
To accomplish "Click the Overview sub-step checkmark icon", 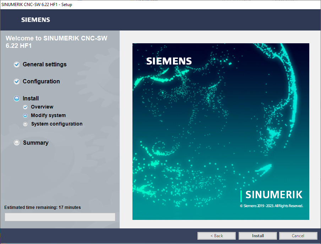I will coord(25,107).
